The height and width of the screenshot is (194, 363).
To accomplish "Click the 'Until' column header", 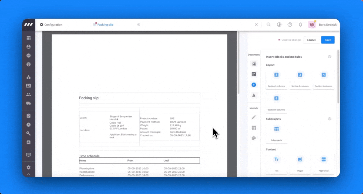I will 166,160.
